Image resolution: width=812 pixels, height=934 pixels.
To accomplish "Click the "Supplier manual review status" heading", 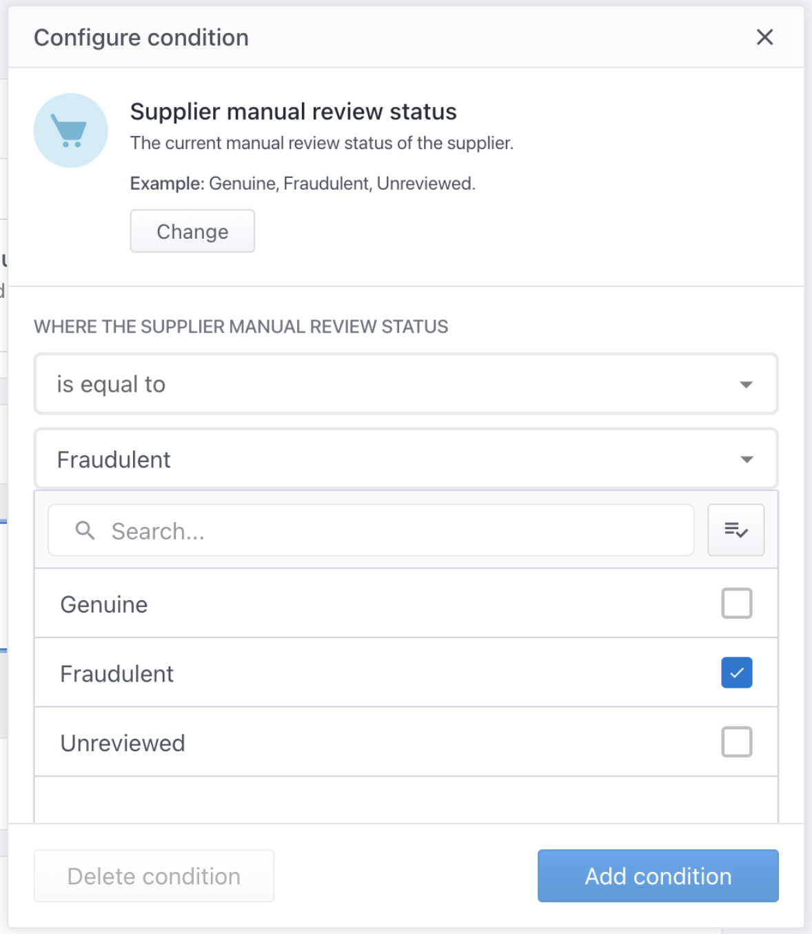I will pos(293,112).
